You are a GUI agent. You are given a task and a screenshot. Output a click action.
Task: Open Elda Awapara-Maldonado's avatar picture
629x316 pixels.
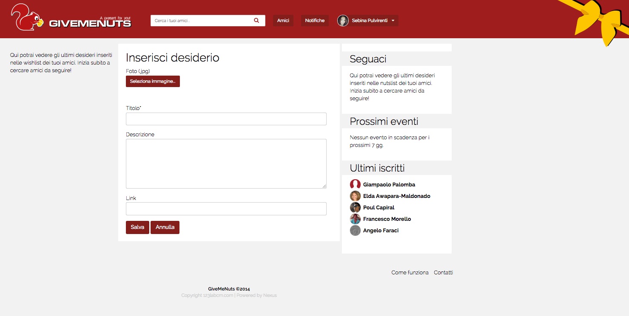(x=355, y=196)
